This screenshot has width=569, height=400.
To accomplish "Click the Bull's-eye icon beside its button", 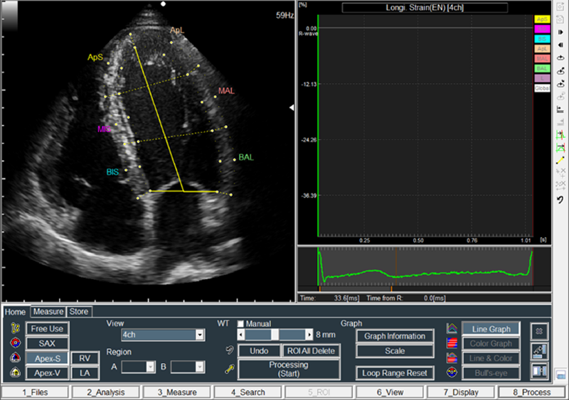I will [x=451, y=372].
